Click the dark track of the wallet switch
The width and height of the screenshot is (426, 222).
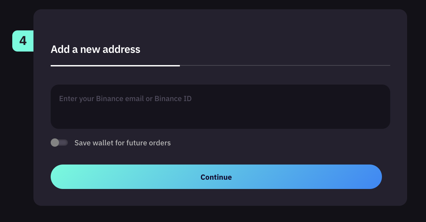pyautogui.click(x=64, y=143)
